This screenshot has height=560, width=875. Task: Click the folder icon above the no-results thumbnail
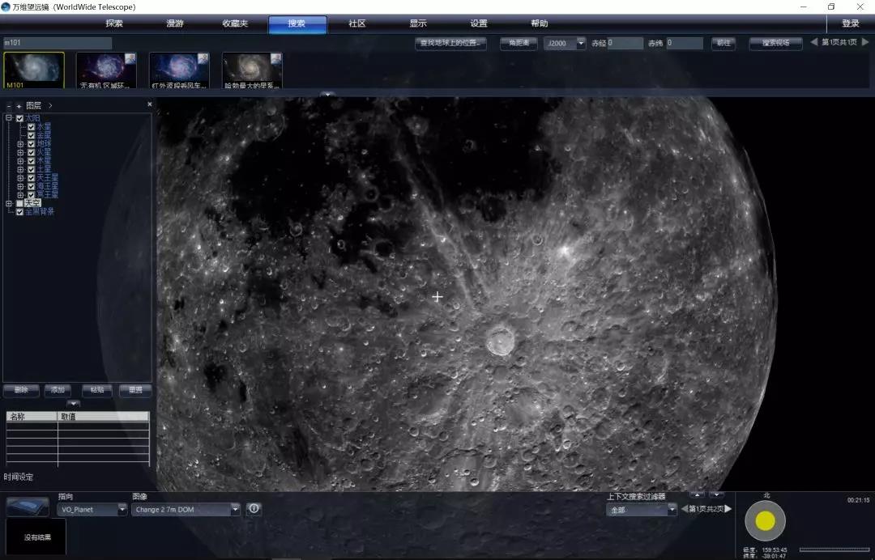click(27, 507)
